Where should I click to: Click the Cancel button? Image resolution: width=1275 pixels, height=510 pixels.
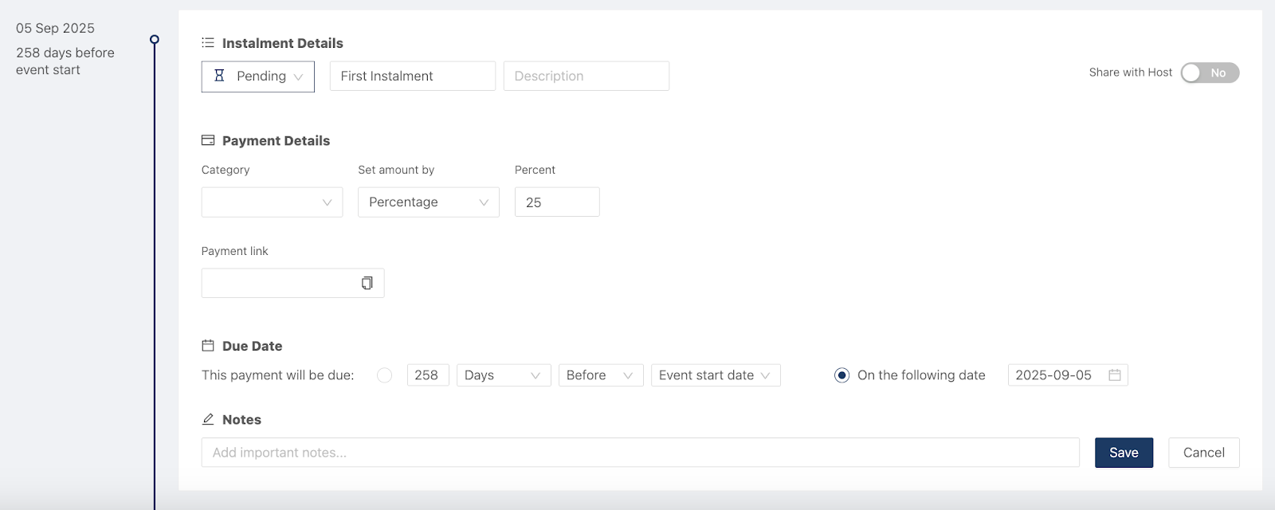click(x=1203, y=453)
